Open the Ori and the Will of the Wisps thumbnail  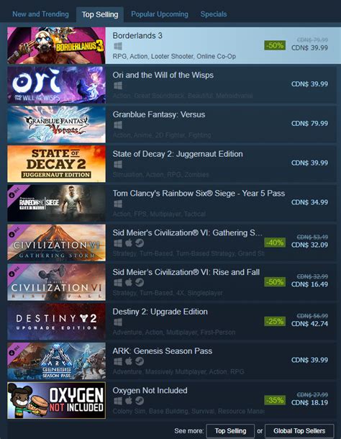click(57, 85)
